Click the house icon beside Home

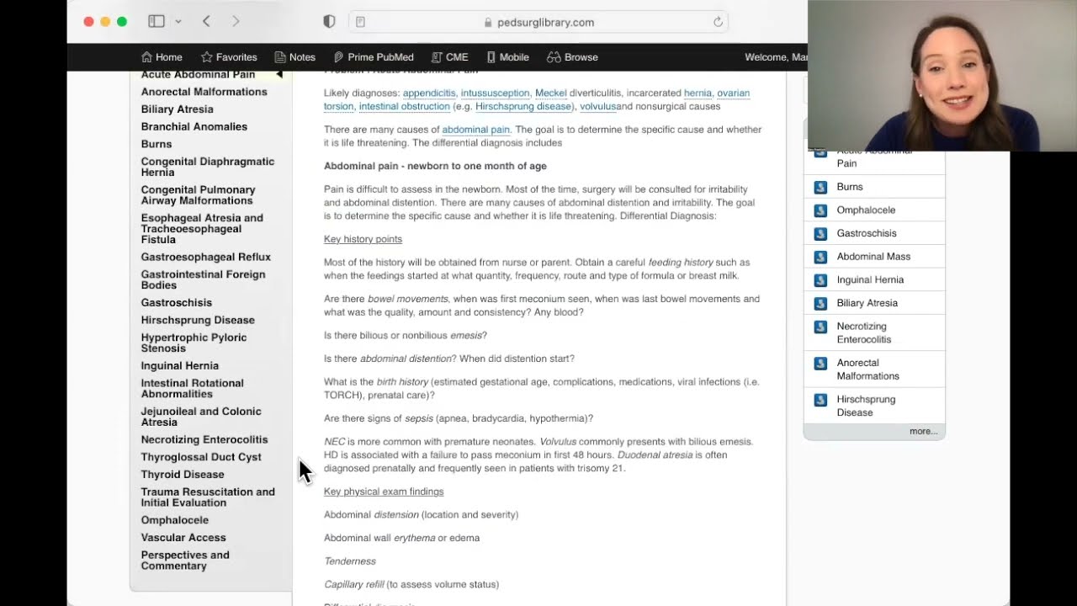point(147,57)
